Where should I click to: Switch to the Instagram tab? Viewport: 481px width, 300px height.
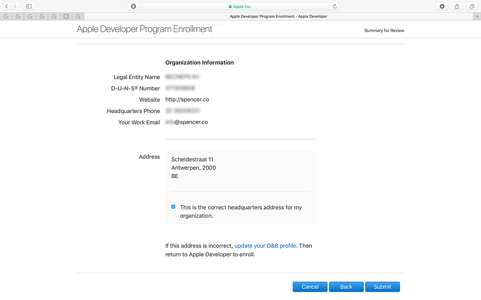[66, 16]
